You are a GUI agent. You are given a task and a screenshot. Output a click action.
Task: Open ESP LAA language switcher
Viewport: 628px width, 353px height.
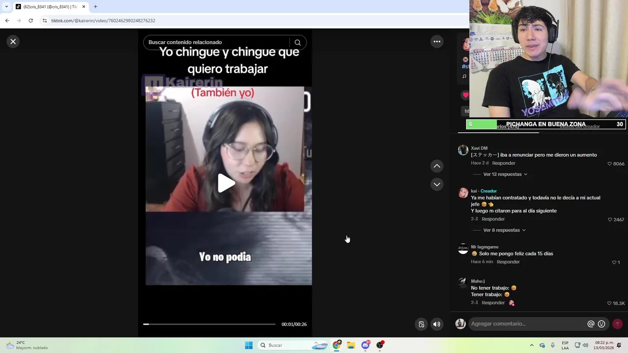coord(565,345)
